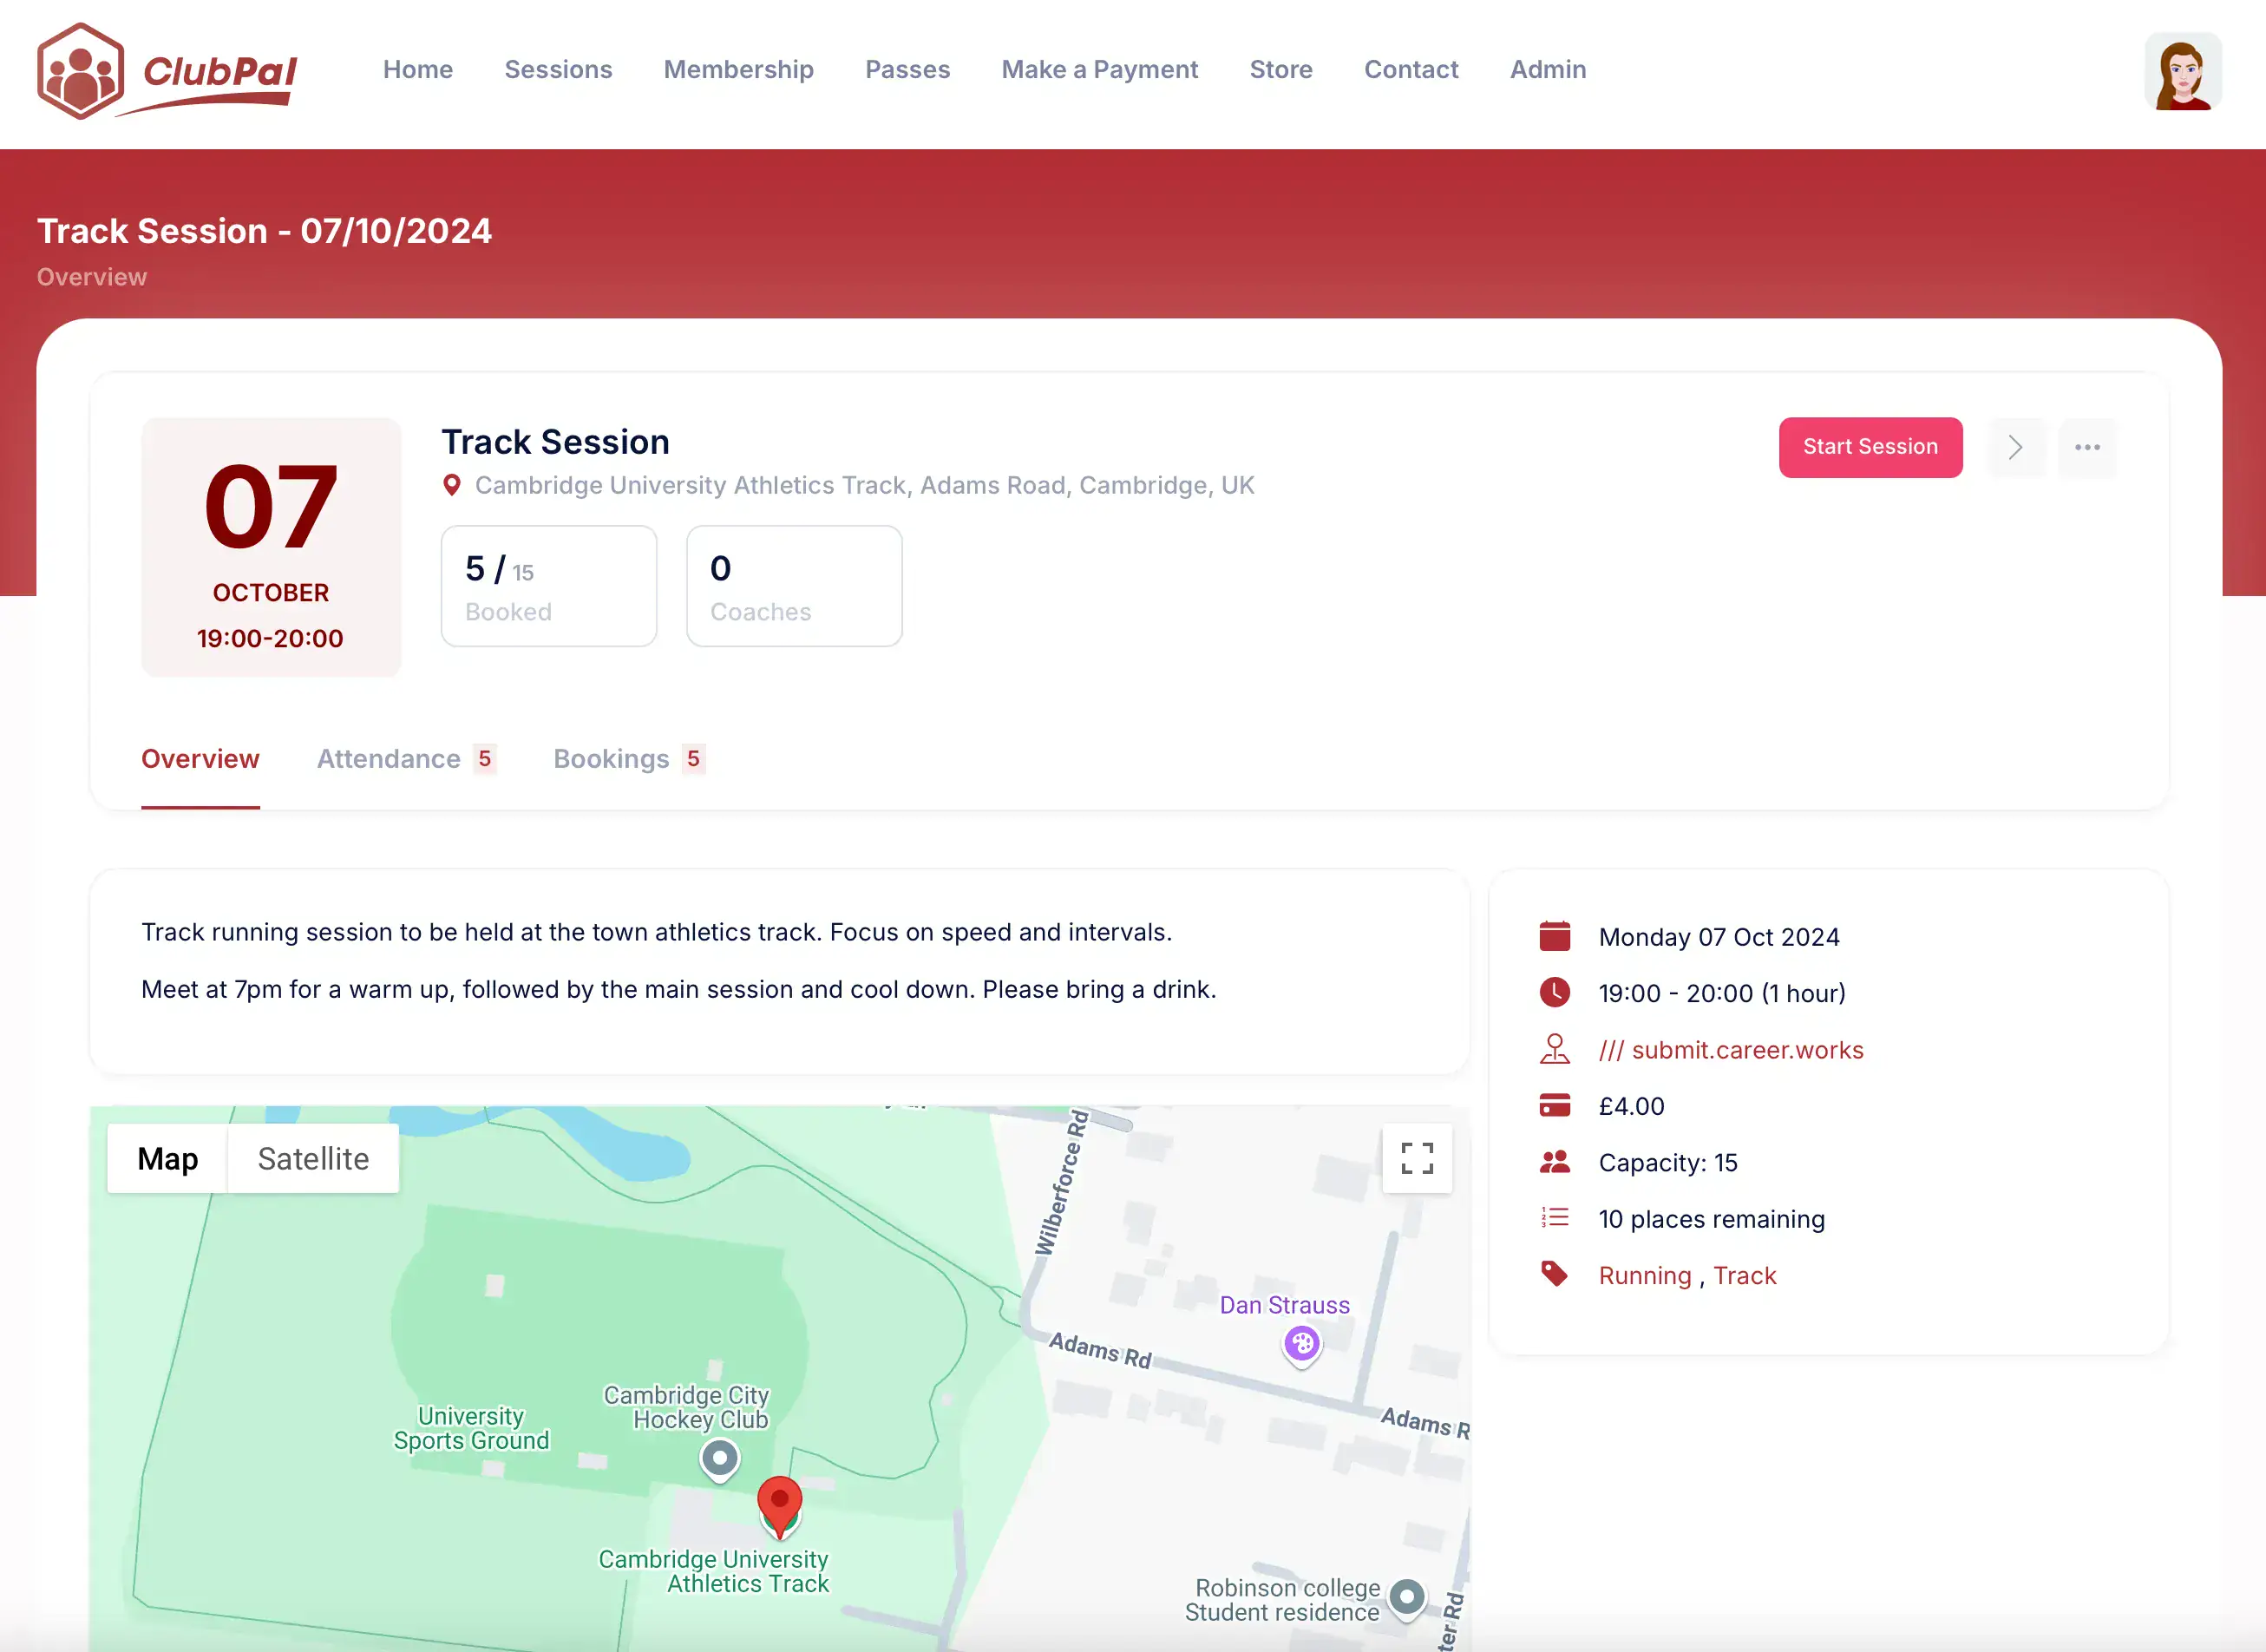Click the what3words location icon
2266x1652 pixels.
coord(1554,1049)
